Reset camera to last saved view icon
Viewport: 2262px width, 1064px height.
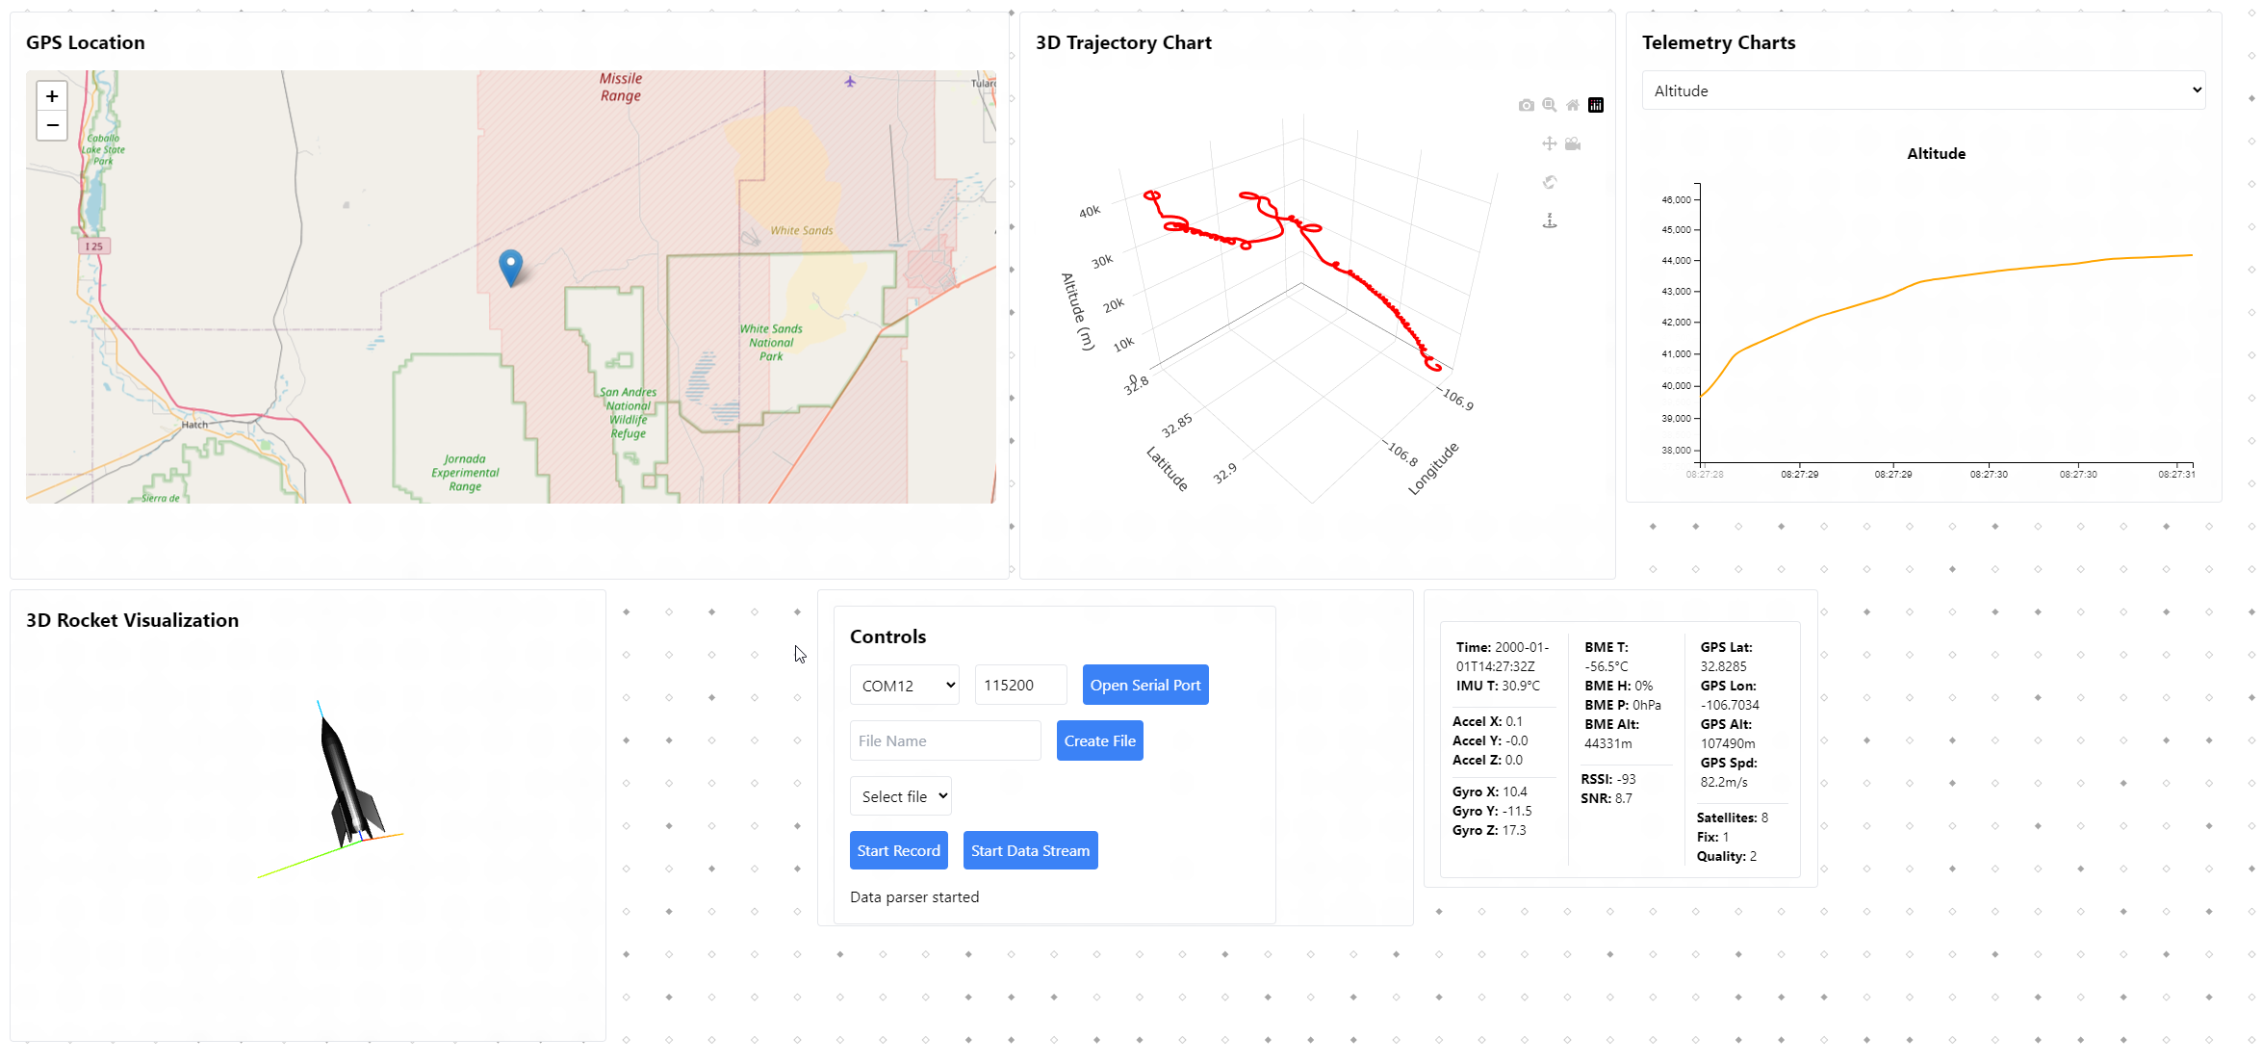[1573, 143]
